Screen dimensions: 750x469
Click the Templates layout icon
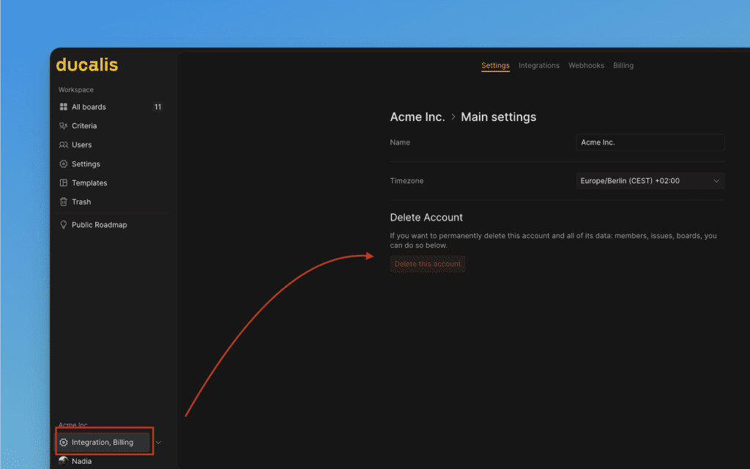pyautogui.click(x=64, y=183)
